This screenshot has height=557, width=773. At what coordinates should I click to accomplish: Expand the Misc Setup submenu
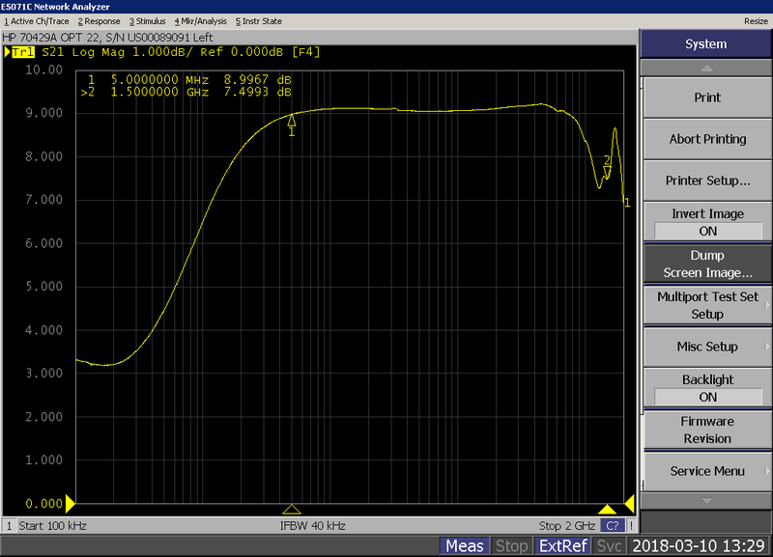[707, 347]
